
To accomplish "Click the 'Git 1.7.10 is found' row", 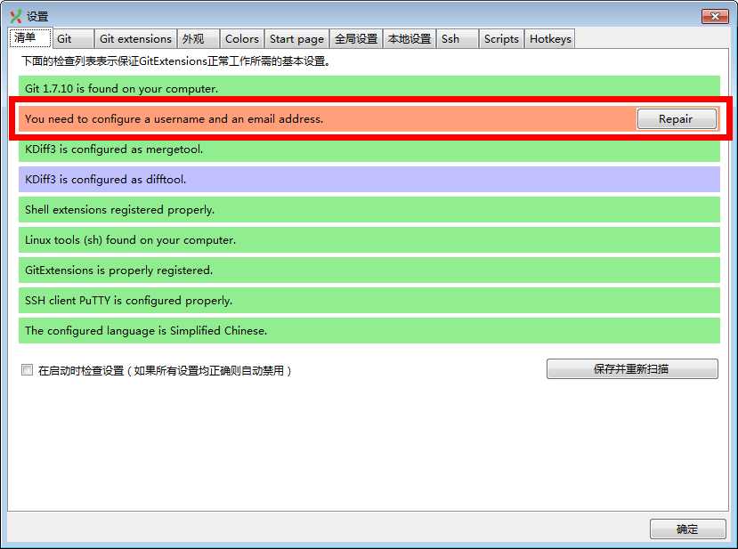I will (x=369, y=88).
